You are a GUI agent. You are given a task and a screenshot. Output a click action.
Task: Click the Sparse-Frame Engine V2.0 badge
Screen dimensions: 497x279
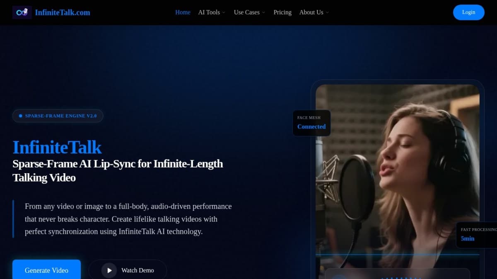coord(58,116)
